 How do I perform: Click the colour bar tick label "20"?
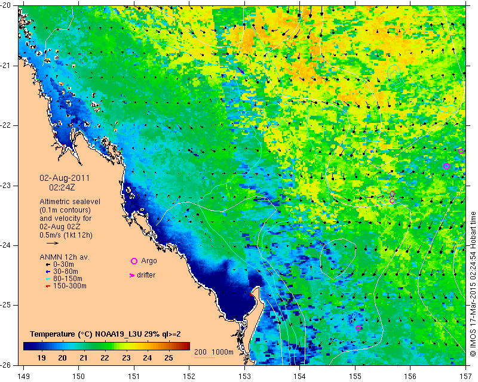click(x=63, y=358)
